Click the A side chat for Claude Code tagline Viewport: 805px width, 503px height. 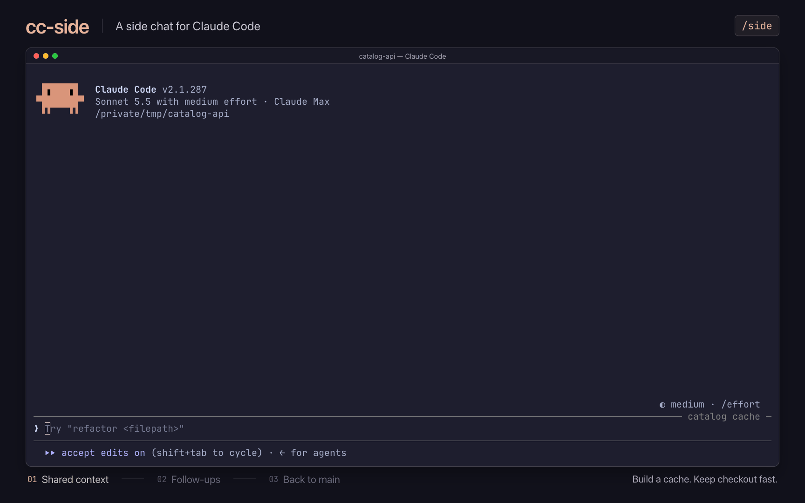[188, 26]
